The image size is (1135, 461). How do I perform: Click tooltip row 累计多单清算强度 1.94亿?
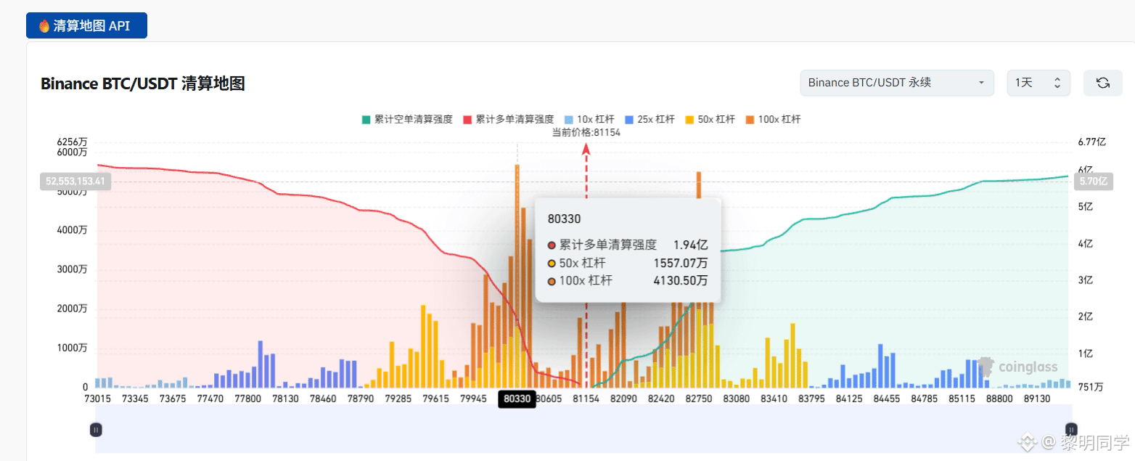(628, 245)
